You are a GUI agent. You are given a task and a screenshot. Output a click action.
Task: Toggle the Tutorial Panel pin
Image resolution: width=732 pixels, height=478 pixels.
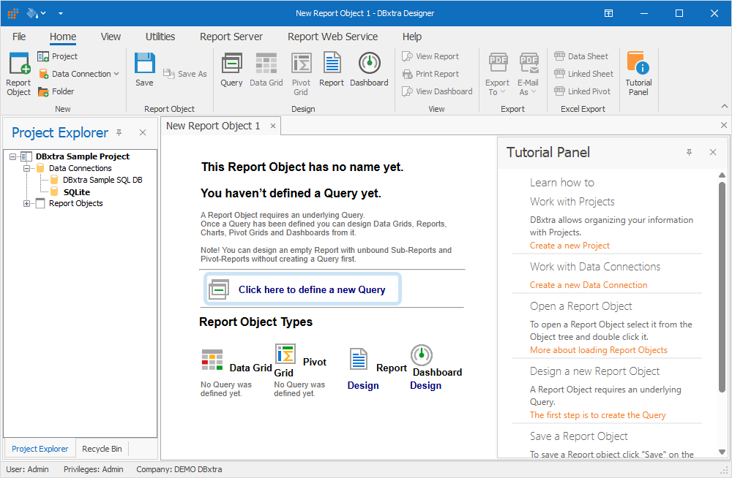coord(689,152)
